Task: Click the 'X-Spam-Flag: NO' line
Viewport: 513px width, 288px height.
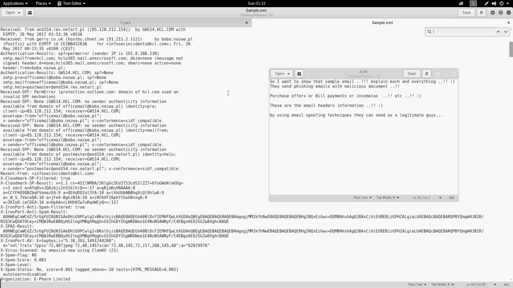Action: tap(18, 255)
